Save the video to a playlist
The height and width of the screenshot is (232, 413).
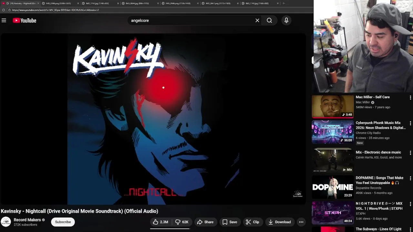pyautogui.click(x=230, y=222)
